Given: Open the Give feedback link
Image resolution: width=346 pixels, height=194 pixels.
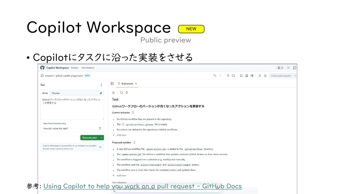Looking at the screenshot, I should click(88, 68).
